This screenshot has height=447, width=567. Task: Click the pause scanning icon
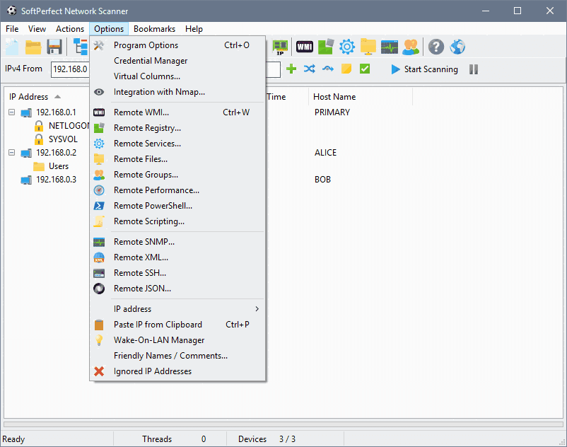pos(474,69)
